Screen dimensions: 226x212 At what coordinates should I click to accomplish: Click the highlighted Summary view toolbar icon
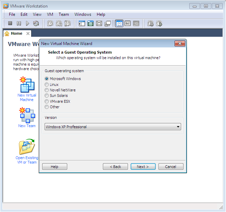pos(119,23)
